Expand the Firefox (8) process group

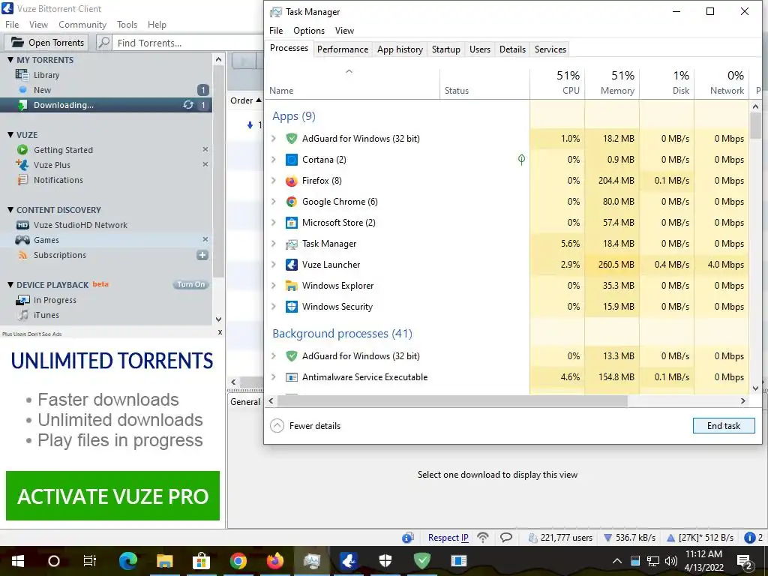click(x=274, y=181)
